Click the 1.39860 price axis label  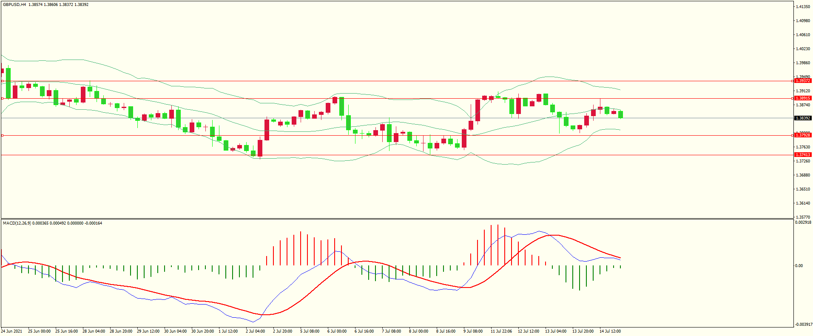(x=803, y=63)
